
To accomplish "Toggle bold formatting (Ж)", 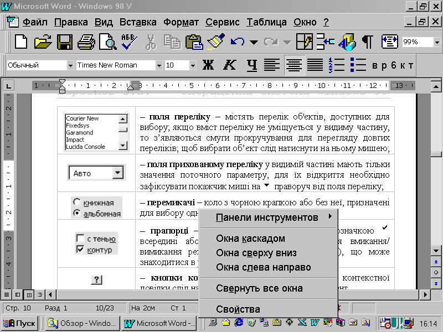I will (x=208, y=65).
